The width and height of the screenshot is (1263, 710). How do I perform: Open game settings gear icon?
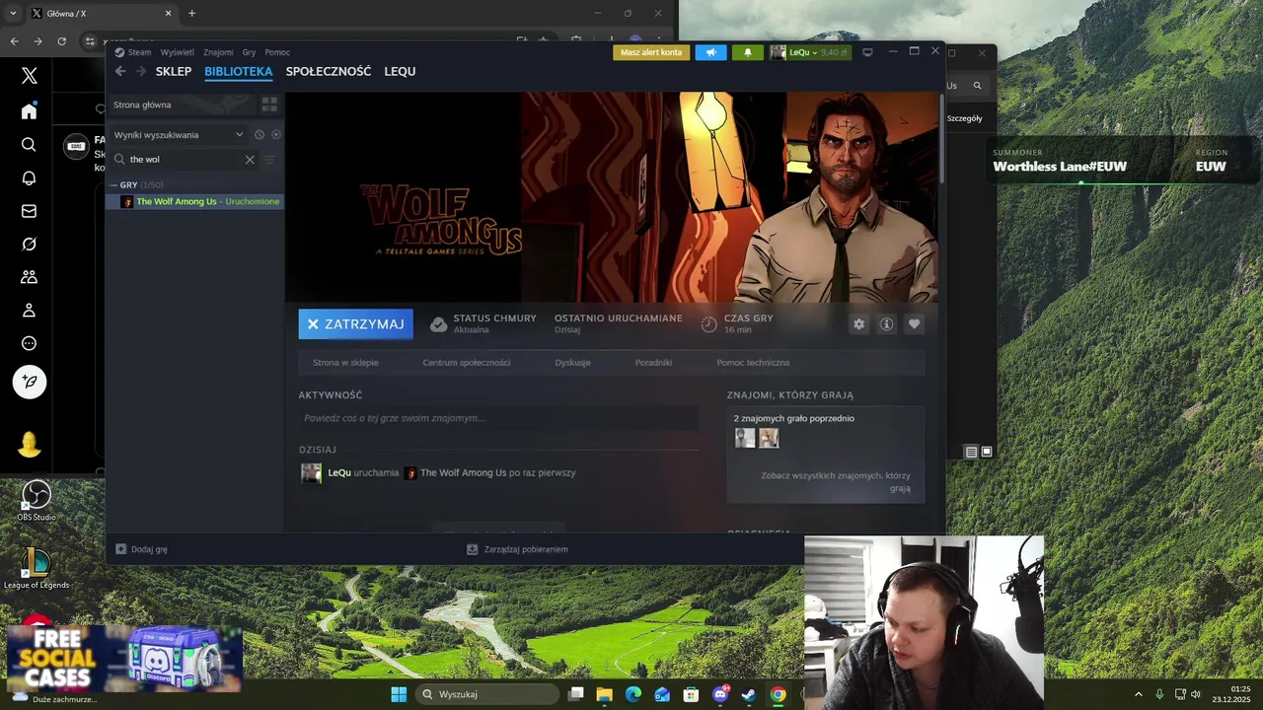pyautogui.click(x=858, y=323)
